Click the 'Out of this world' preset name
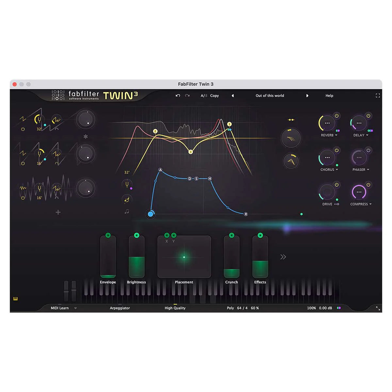The height and width of the screenshot is (392, 392). click(269, 96)
